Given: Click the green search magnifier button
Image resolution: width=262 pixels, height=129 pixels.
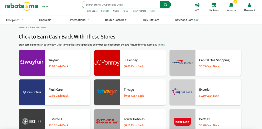Looking at the screenshot, I should pos(166,5).
